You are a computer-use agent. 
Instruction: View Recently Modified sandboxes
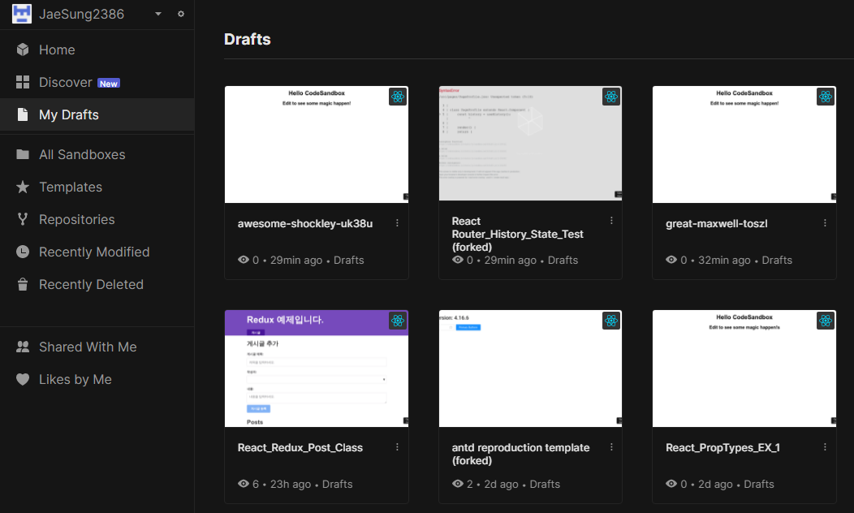97,252
